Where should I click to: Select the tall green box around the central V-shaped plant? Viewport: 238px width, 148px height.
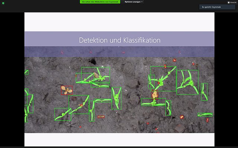coord(116,98)
